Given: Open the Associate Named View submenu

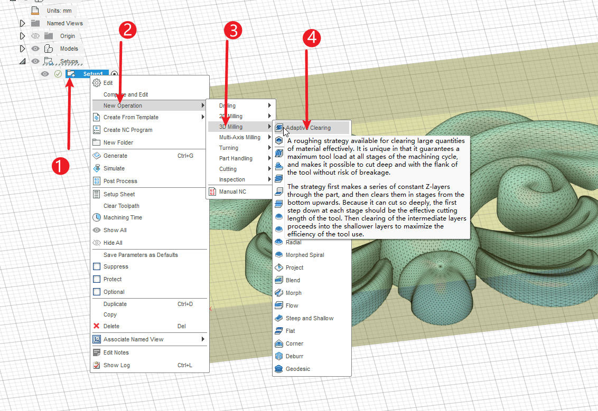Looking at the screenshot, I should point(133,339).
